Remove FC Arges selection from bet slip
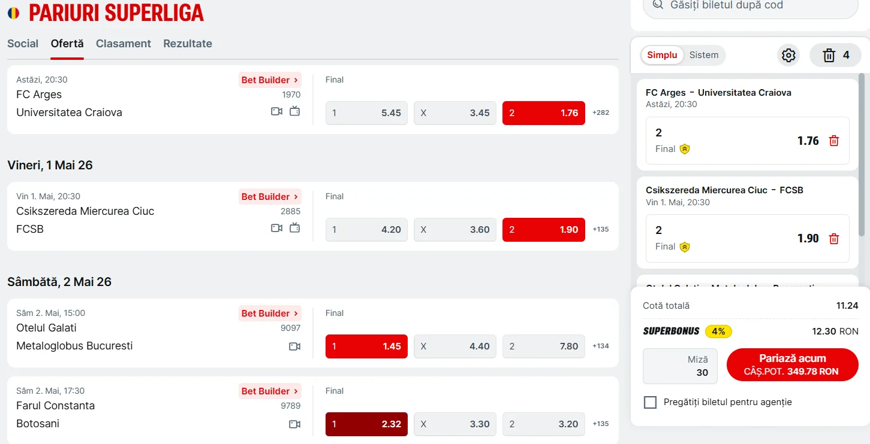This screenshot has height=444, width=870. click(x=834, y=141)
